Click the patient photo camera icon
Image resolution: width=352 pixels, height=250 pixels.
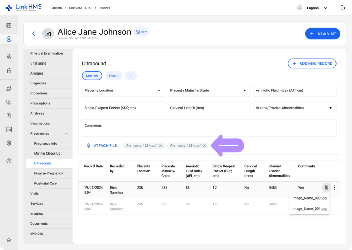(x=48, y=34)
